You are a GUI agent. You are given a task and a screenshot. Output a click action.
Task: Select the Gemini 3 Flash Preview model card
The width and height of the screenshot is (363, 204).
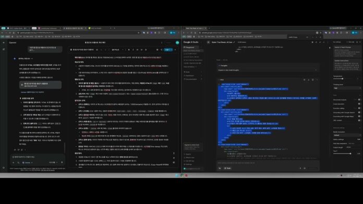pyautogui.click(x=347, y=51)
